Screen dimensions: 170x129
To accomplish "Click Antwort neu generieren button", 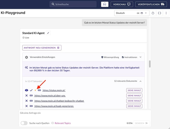I will (42, 48).
